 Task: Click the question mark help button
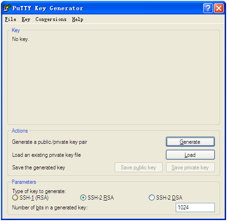pyautogui.click(x=208, y=8)
